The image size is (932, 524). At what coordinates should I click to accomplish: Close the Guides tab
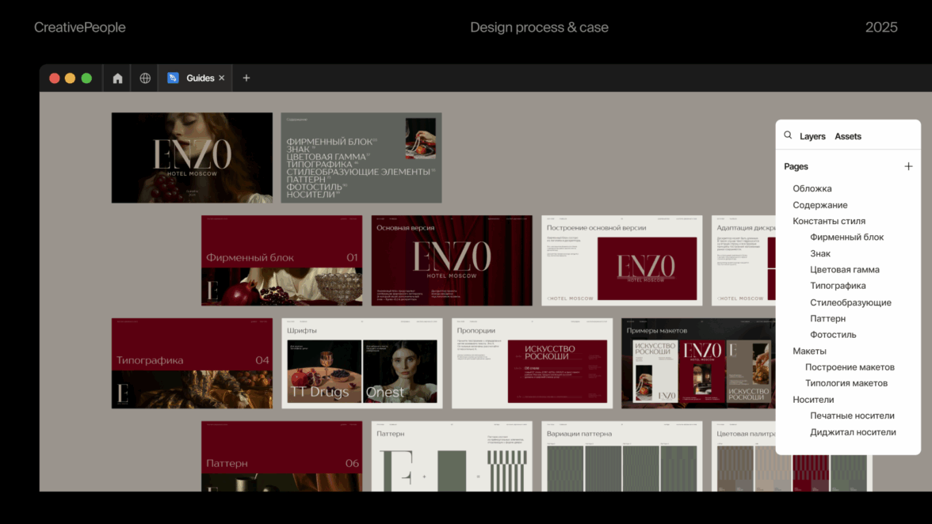pos(222,78)
